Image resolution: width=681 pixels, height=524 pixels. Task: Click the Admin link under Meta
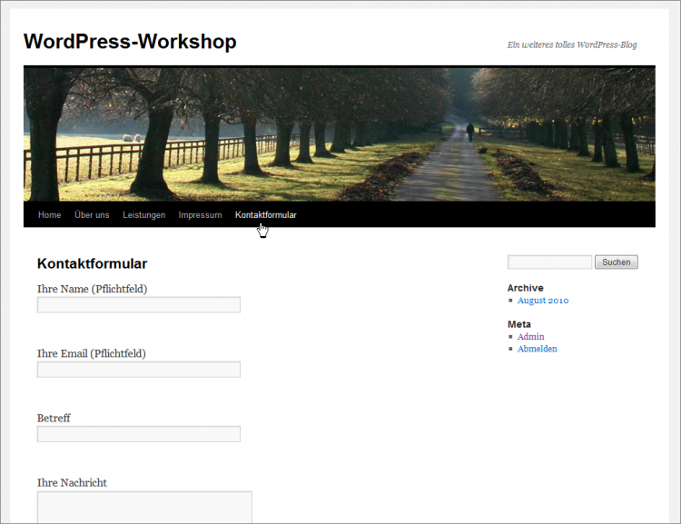pos(530,337)
